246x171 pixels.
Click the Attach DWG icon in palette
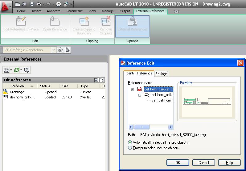click(6, 70)
